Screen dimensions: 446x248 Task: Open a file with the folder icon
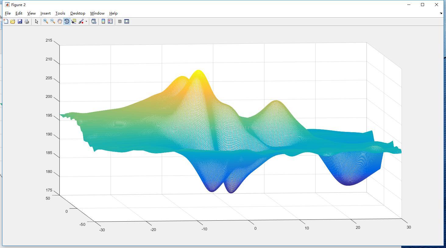tap(13, 21)
